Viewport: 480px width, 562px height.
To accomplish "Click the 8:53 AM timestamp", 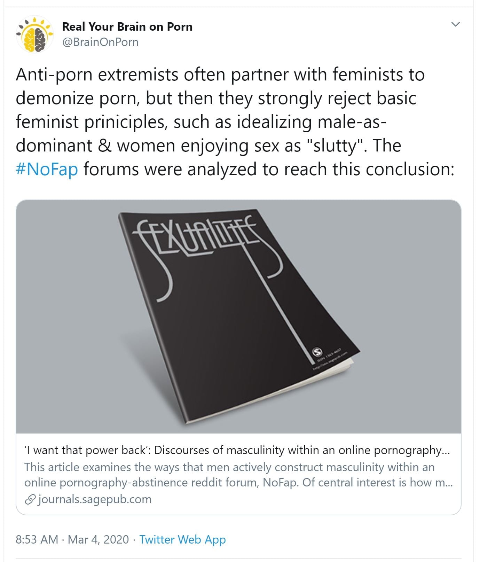I will point(37,539).
